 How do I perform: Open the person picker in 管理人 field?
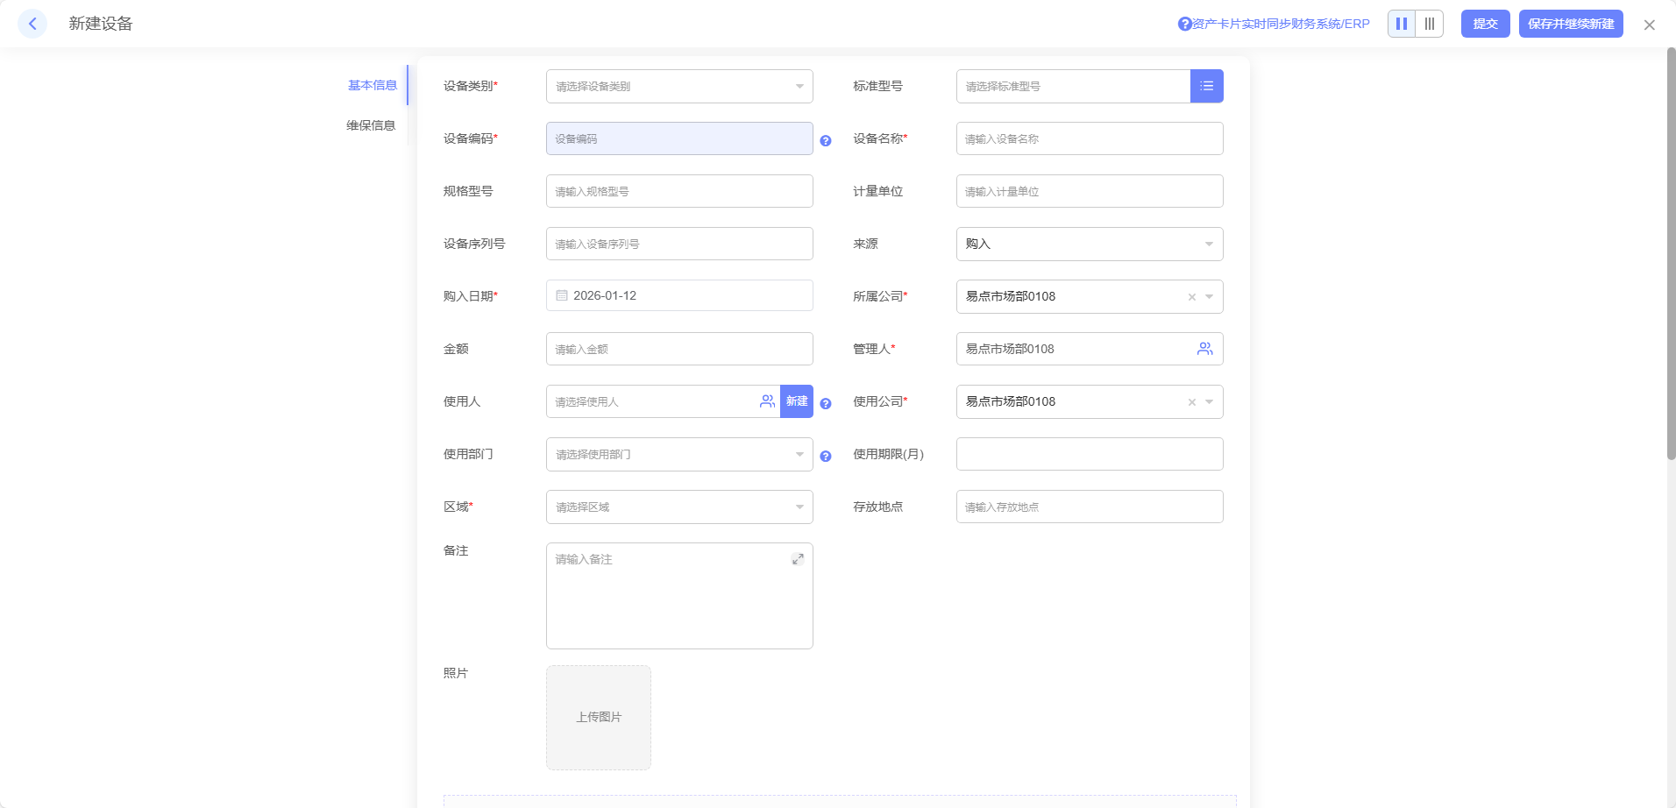tap(1204, 349)
